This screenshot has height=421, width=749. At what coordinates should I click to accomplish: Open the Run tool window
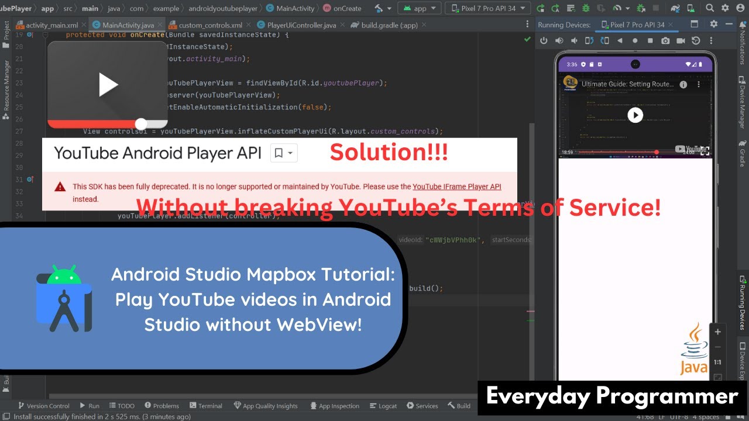tap(90, 406)
